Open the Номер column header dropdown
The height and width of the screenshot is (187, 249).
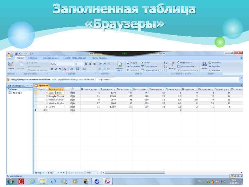[x=46, y=89]
